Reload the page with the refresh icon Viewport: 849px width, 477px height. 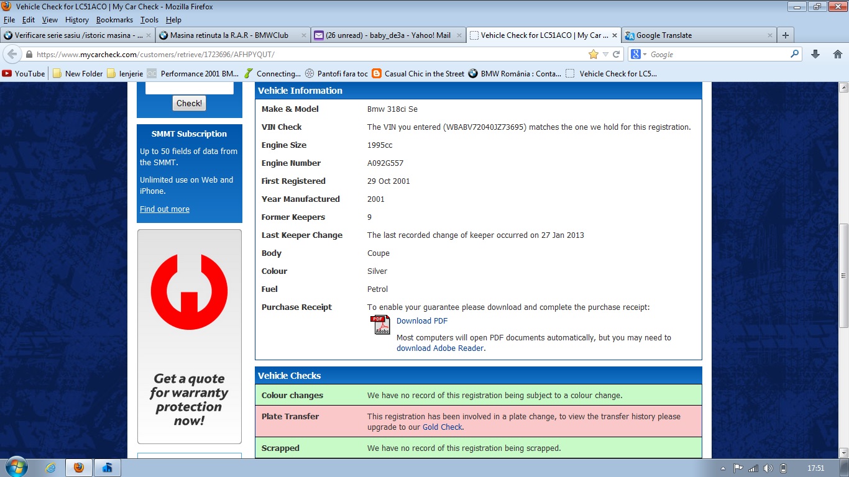[x=616, y=54]
